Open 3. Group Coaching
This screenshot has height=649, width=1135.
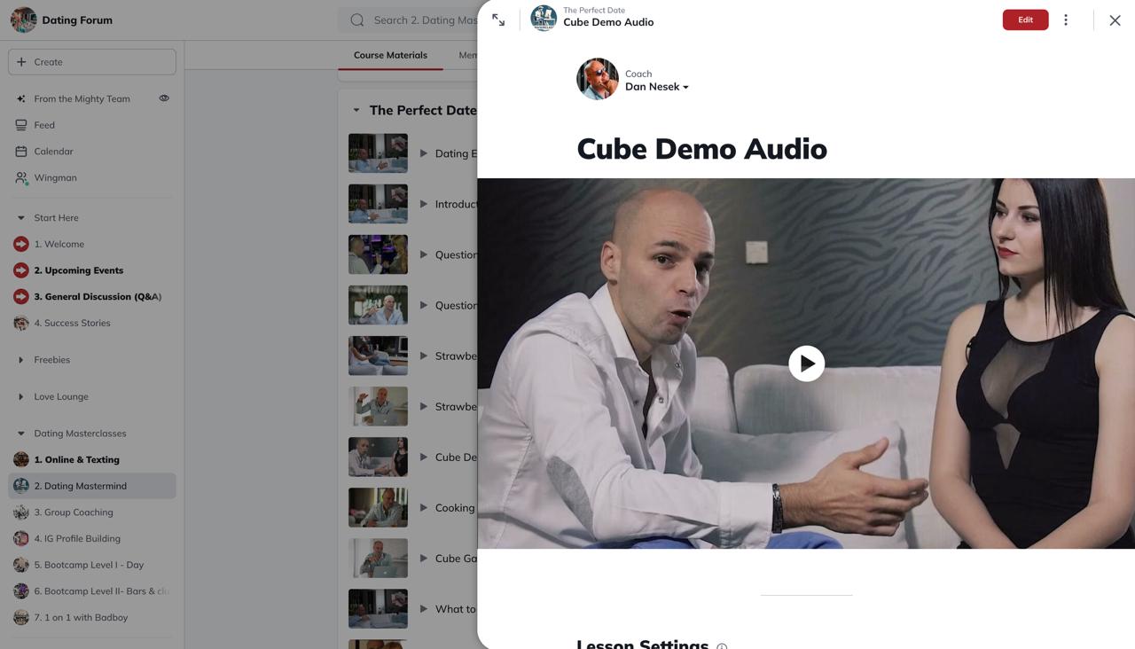click(73, 512)
